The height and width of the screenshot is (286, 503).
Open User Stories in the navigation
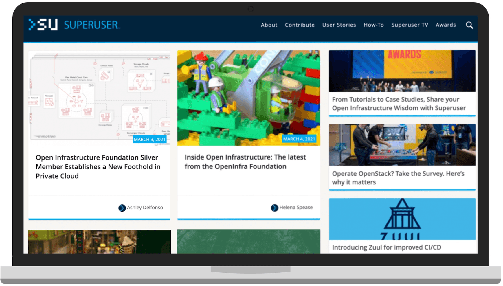click(339, 25)
